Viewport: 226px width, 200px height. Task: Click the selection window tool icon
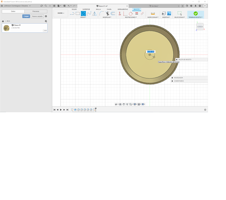click(180, 13)
